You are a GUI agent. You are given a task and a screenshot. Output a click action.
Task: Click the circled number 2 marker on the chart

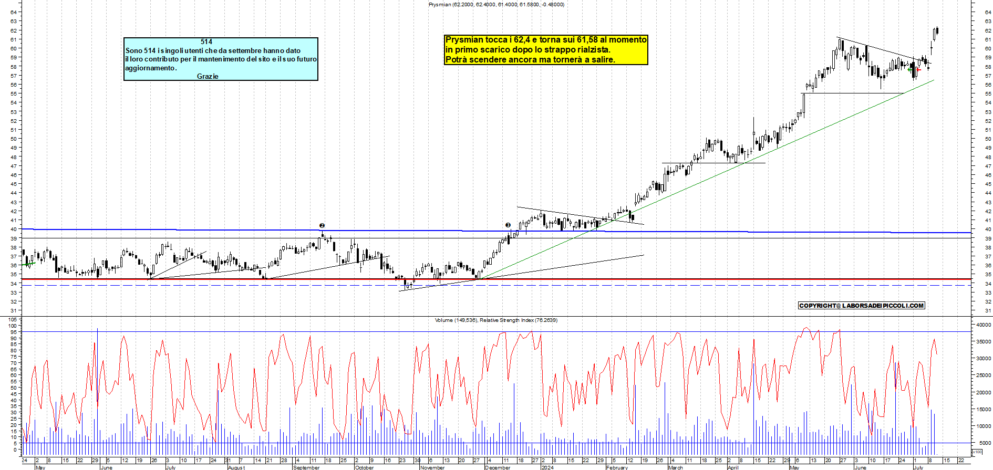(322, 226)
